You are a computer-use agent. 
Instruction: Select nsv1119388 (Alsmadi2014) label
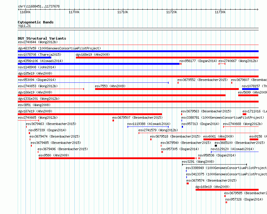(149, 124)
